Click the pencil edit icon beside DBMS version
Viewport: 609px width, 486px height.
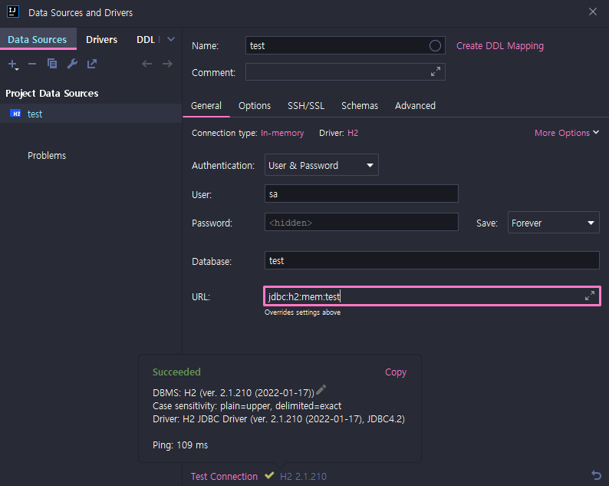coord(321,389)
